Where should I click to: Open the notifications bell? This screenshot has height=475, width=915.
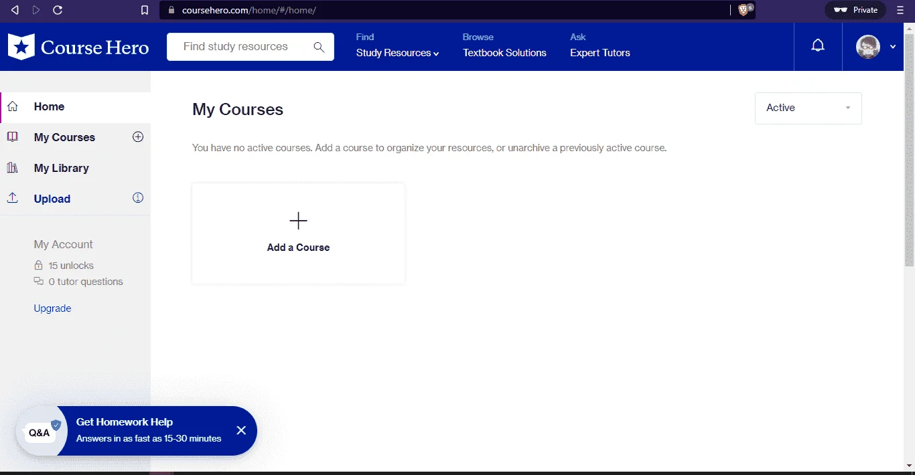[818, 45]
